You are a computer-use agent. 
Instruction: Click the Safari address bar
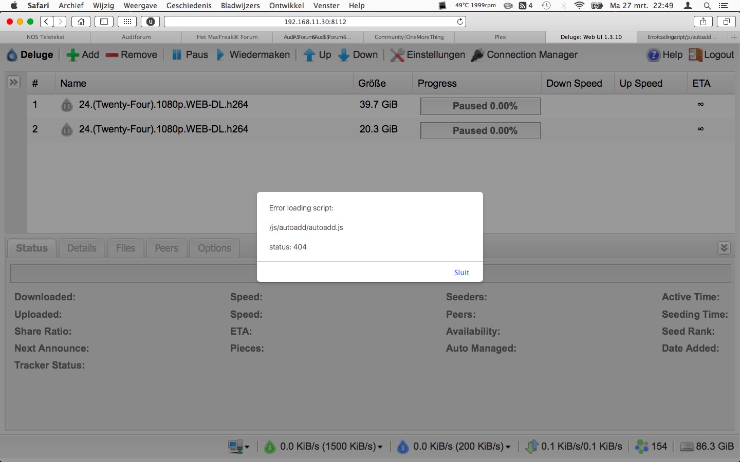[315, 22]
